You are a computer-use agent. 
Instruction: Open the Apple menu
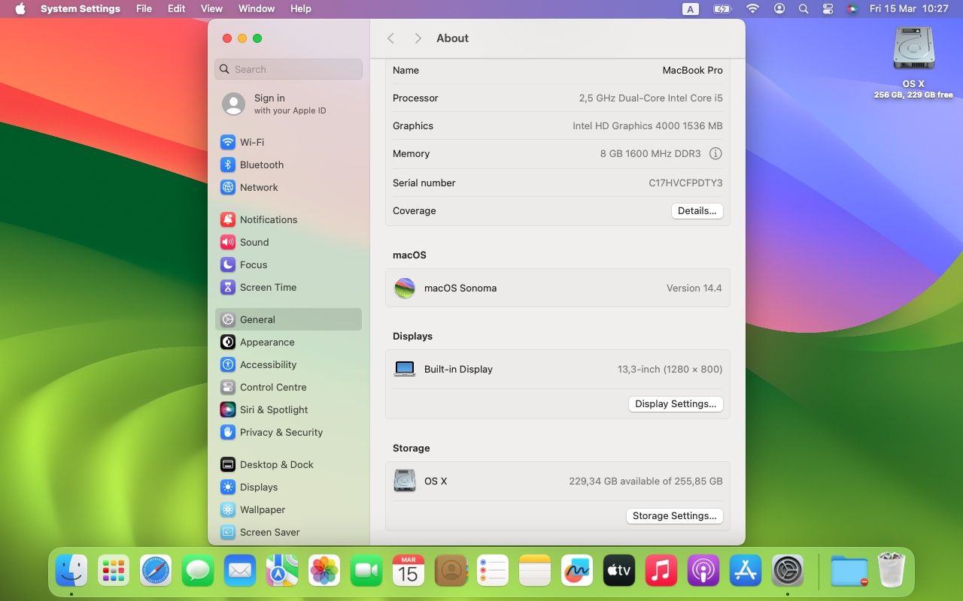coord(20,9)
